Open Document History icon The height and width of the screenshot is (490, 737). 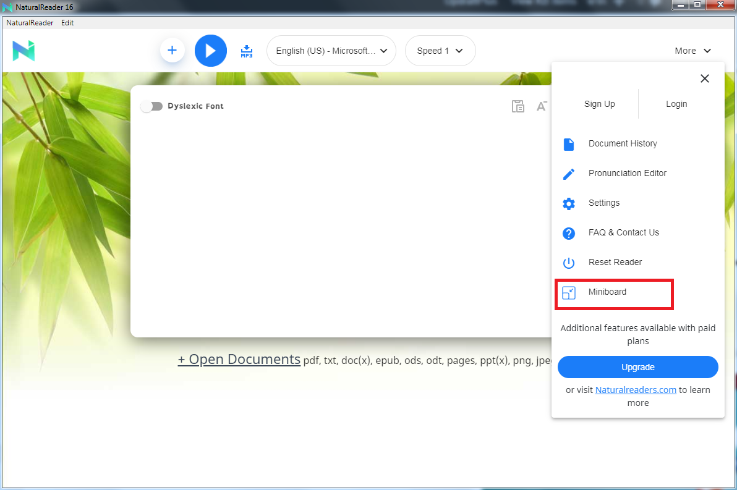tap(569, 144)
